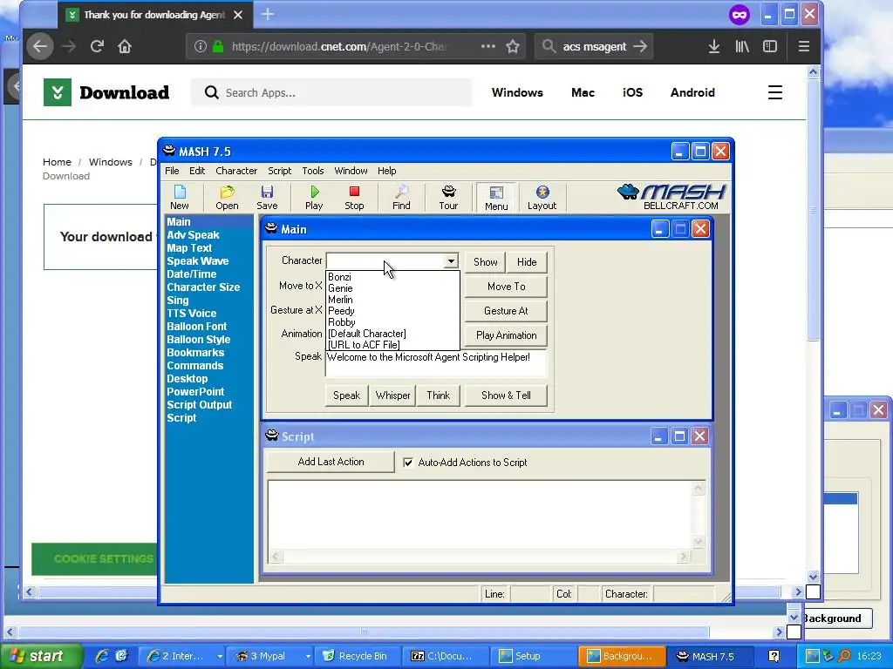Bookmark this page with the star icon
This screenshot has height=669, width=893.
point(513,46)
